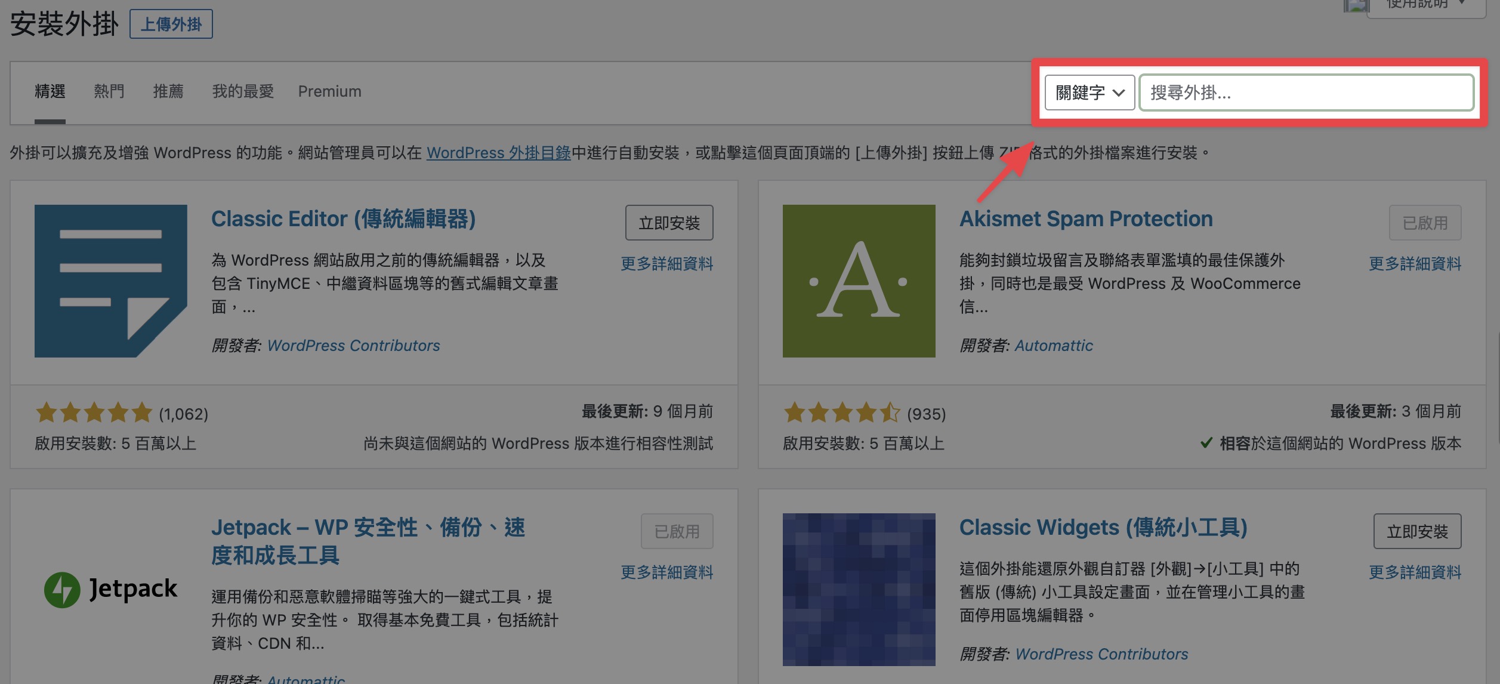Screen dimensions: 1500x684
Task: Click the Akismet 已啟用 button
Action: [x=1425, y=223]
